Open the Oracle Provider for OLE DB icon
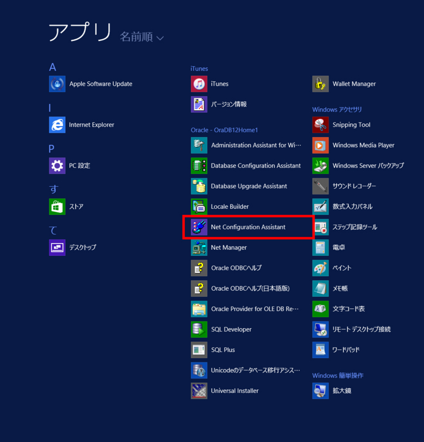 click(x=199, y=309)
